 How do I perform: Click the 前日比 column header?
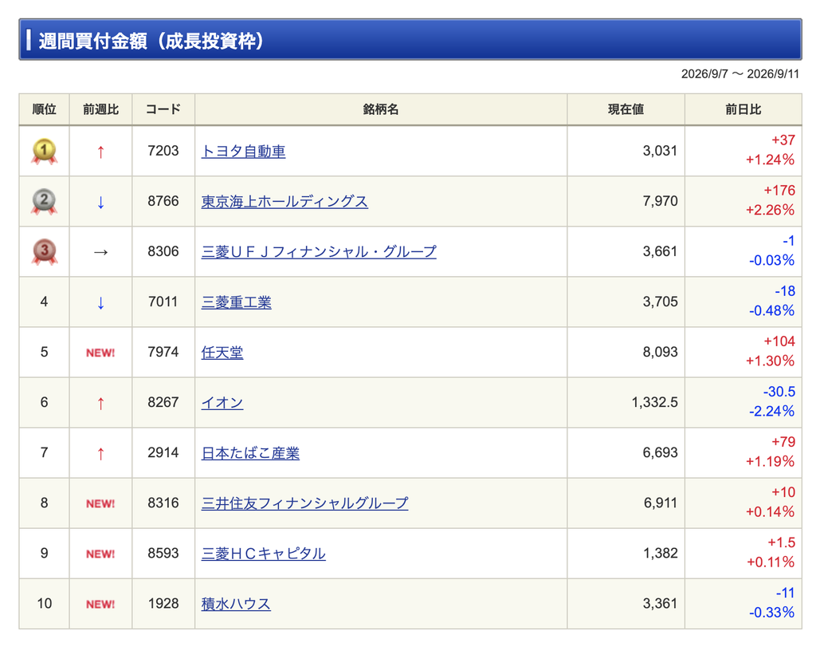(x=743, y=109)
